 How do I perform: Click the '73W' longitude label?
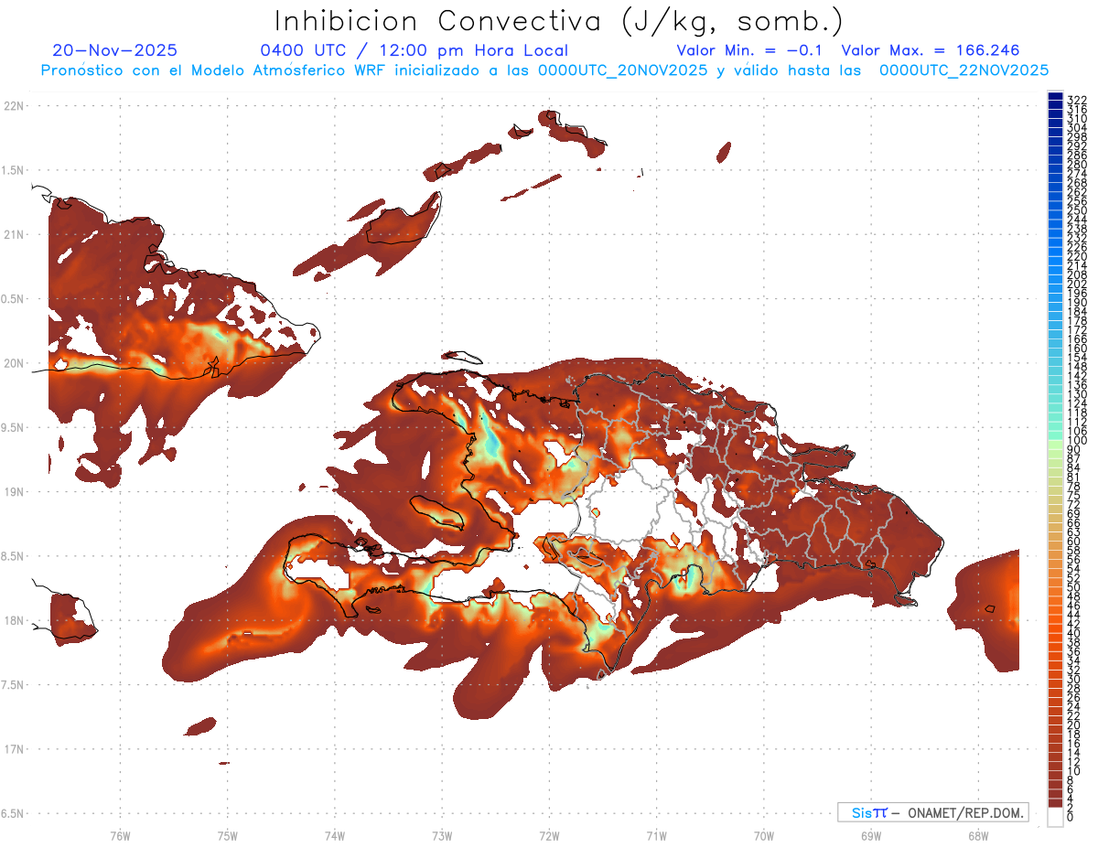click(442, 834)
